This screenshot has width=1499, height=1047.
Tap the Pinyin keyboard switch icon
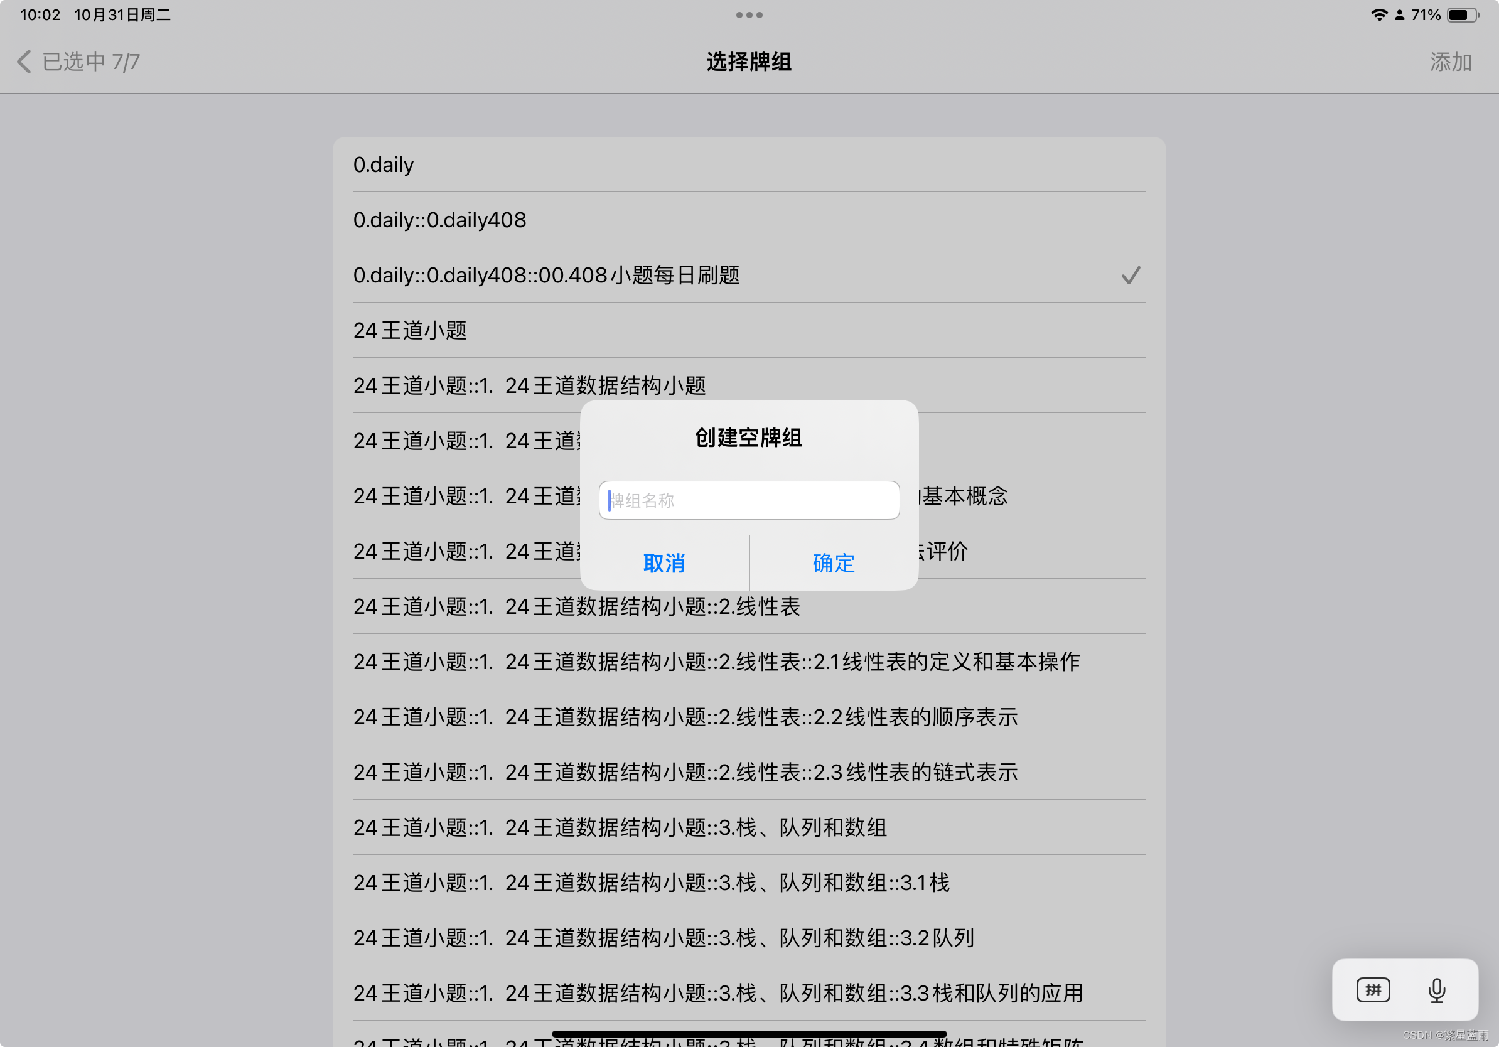(x=1373, y=991)
